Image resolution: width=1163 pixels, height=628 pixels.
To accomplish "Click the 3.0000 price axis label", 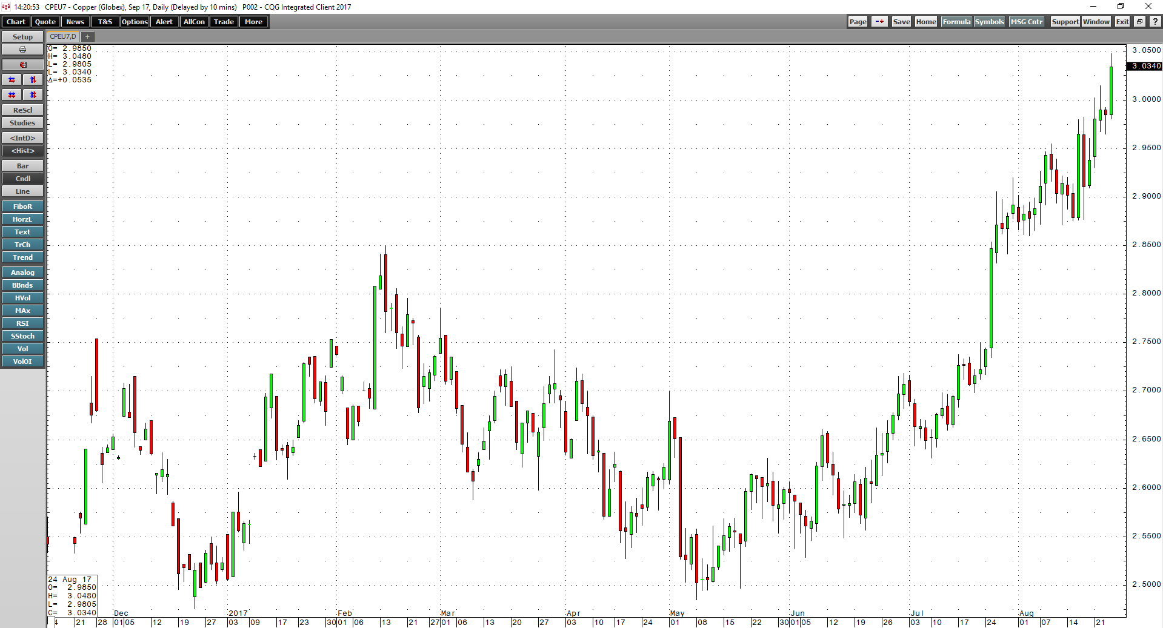I will tap(1147, 99).
